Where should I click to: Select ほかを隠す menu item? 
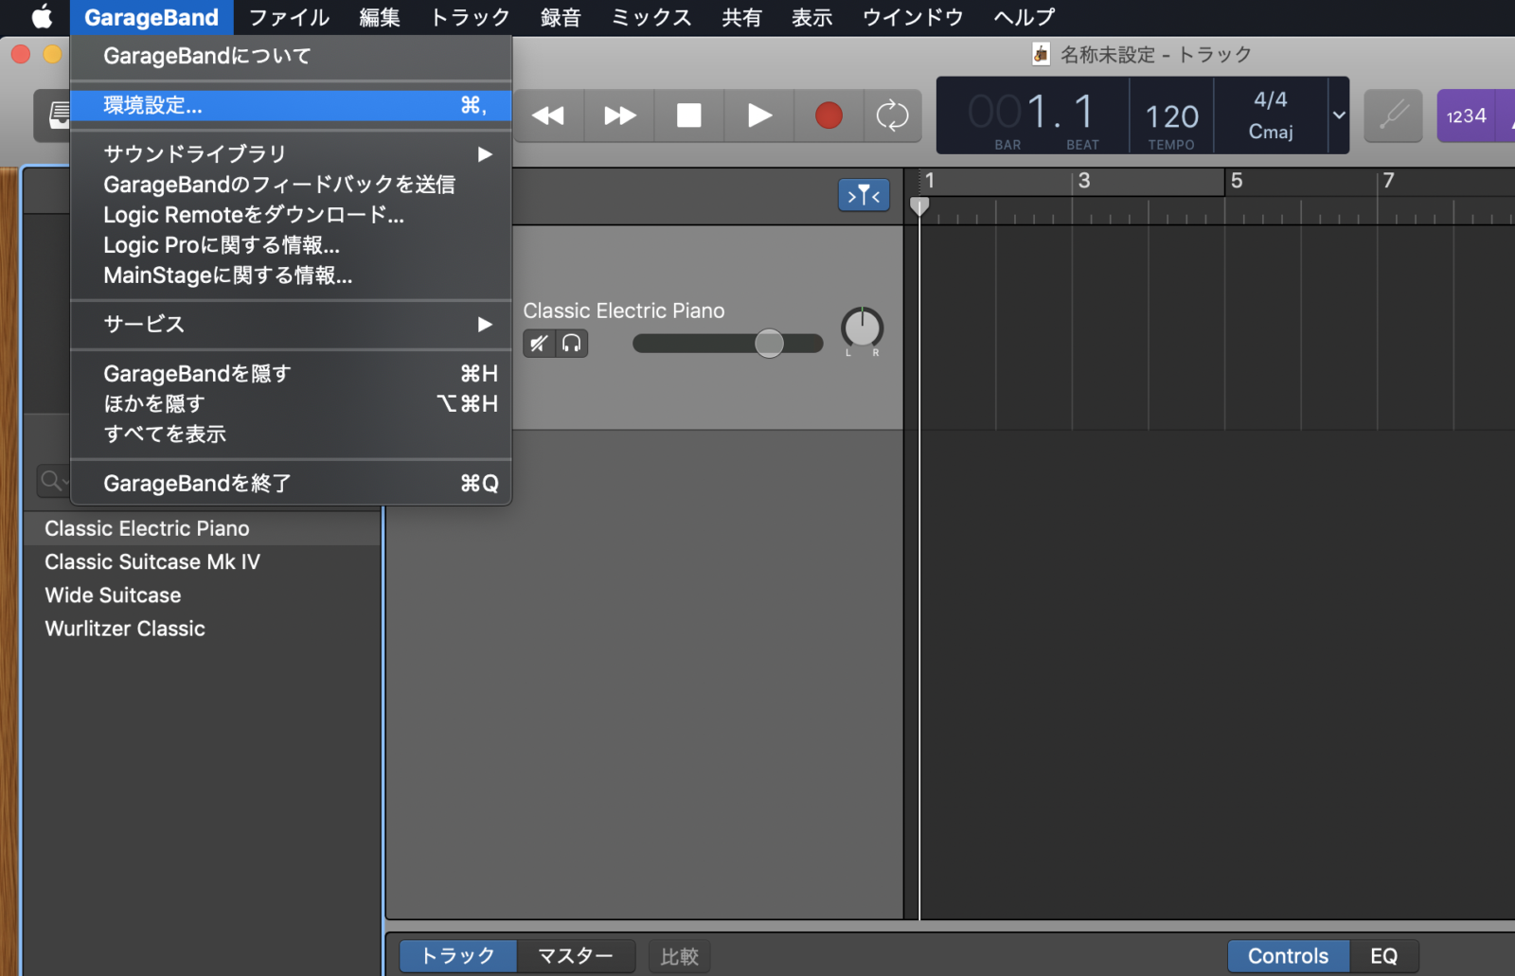tap(292, 403)
